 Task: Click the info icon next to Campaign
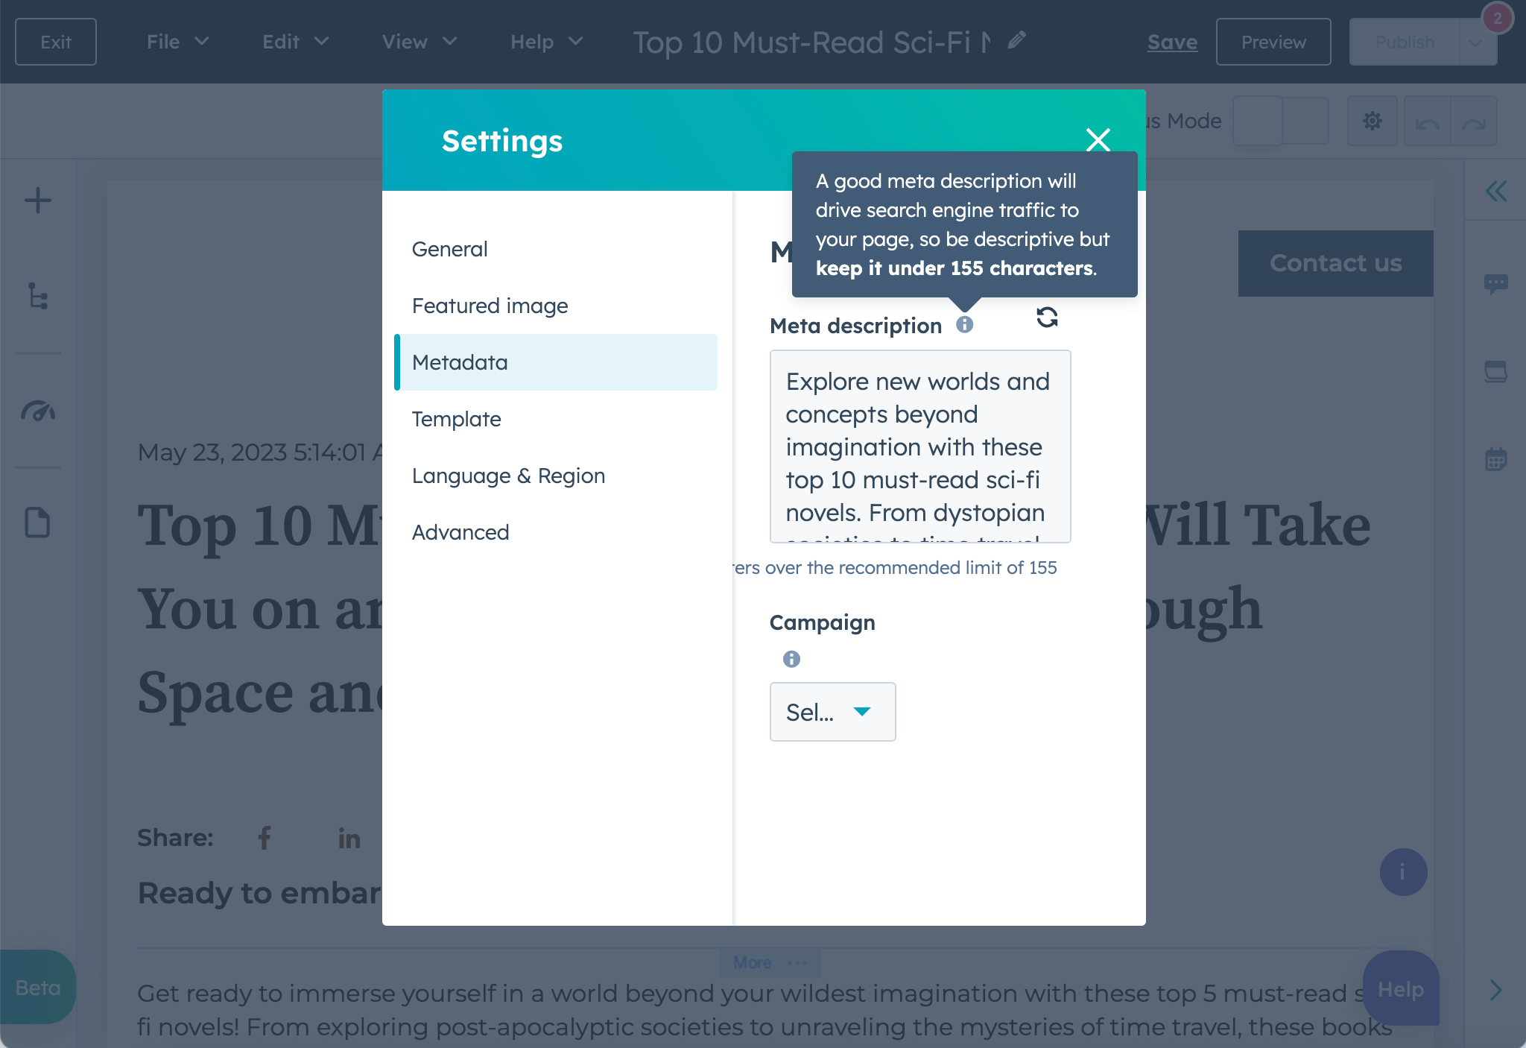[791, 659]
